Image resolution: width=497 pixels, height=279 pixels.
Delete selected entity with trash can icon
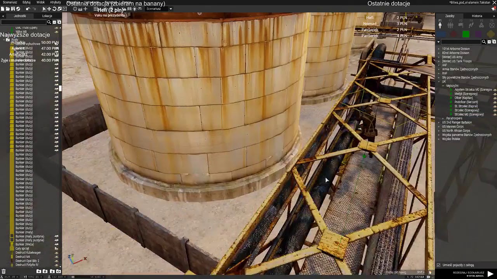point(3,271)
